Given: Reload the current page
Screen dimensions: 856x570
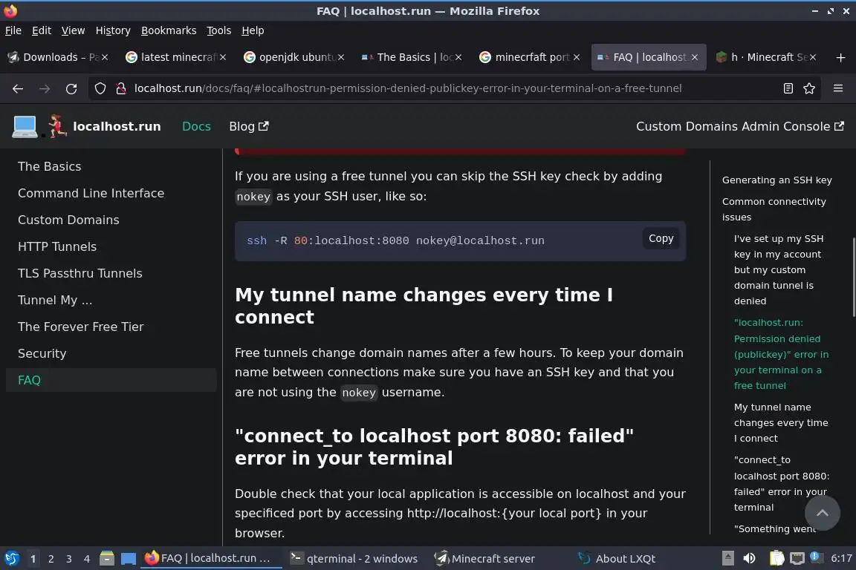Looking at the screenshot, I should pos(71,89).
